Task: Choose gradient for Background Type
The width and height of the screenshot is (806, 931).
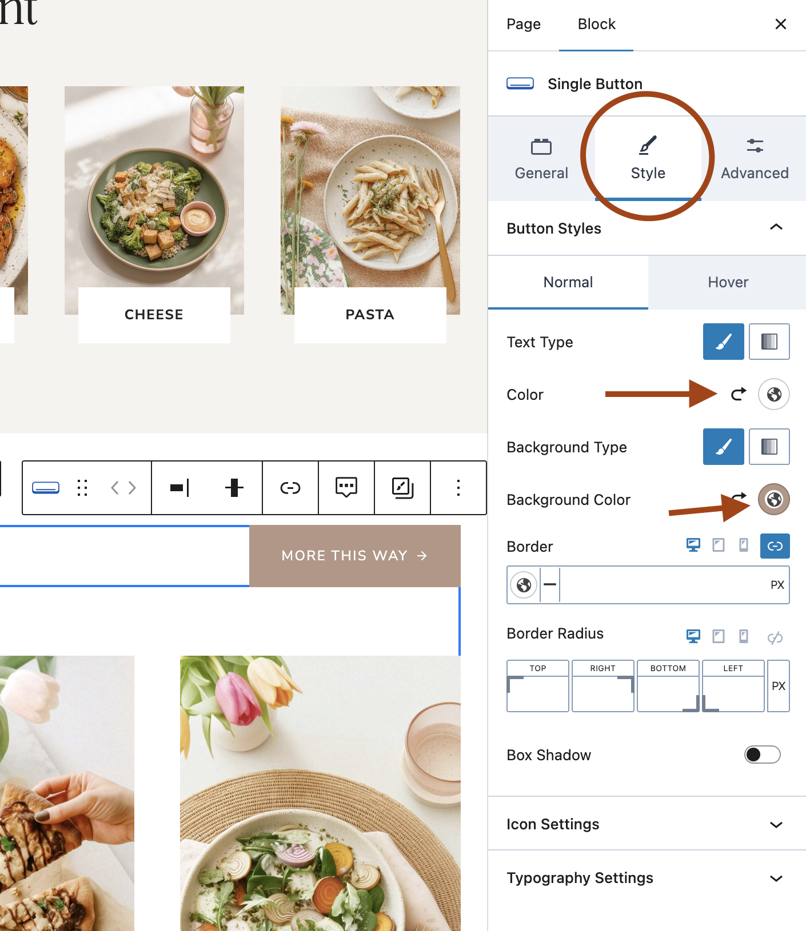Action: coord(769,447)
